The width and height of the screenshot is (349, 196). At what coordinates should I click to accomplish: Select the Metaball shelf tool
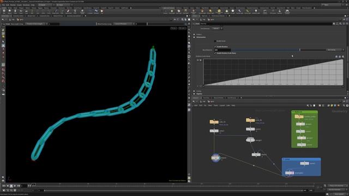96,11
